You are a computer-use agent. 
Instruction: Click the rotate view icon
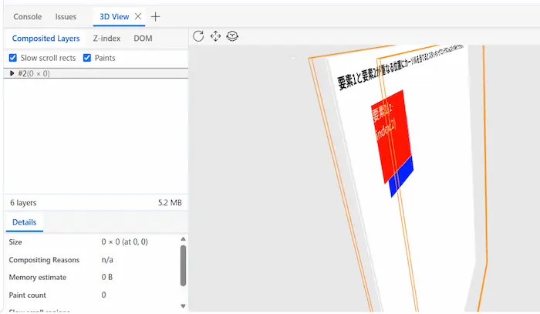(x=232, y=36)
